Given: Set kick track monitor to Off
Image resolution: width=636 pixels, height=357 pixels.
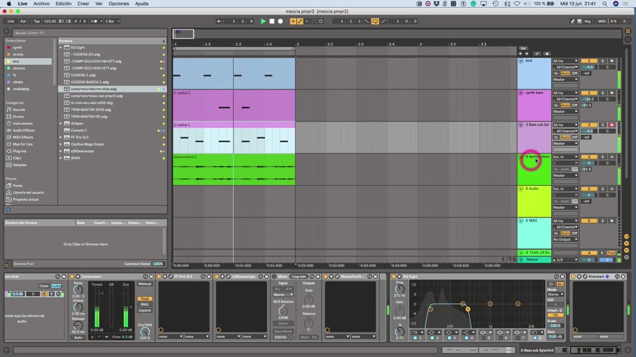Looking at the screenshot, I should coord(575,73).
